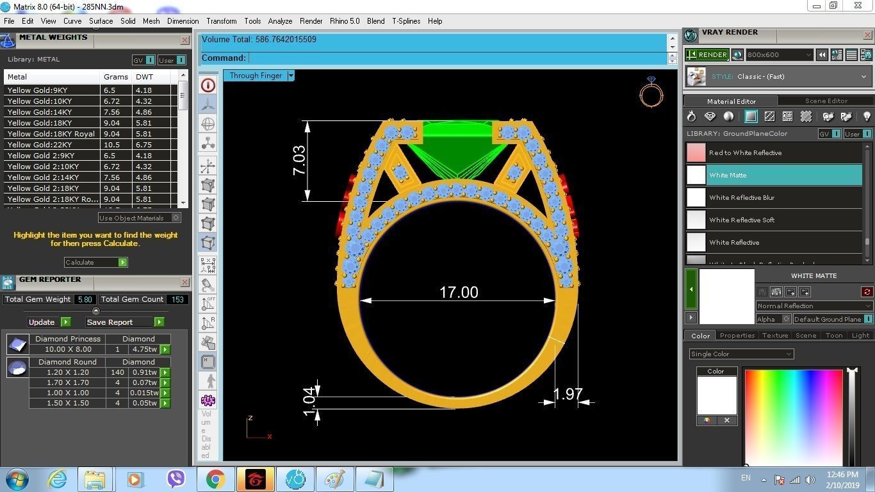Click the Update button in Gem Reporter

click(49, 322)
